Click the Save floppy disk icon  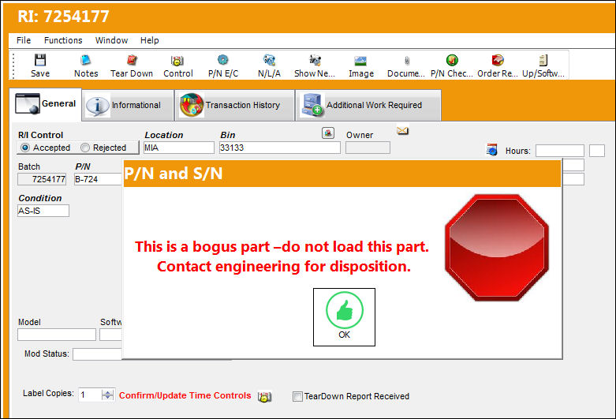pyautogui.click(x=40, y=60)
